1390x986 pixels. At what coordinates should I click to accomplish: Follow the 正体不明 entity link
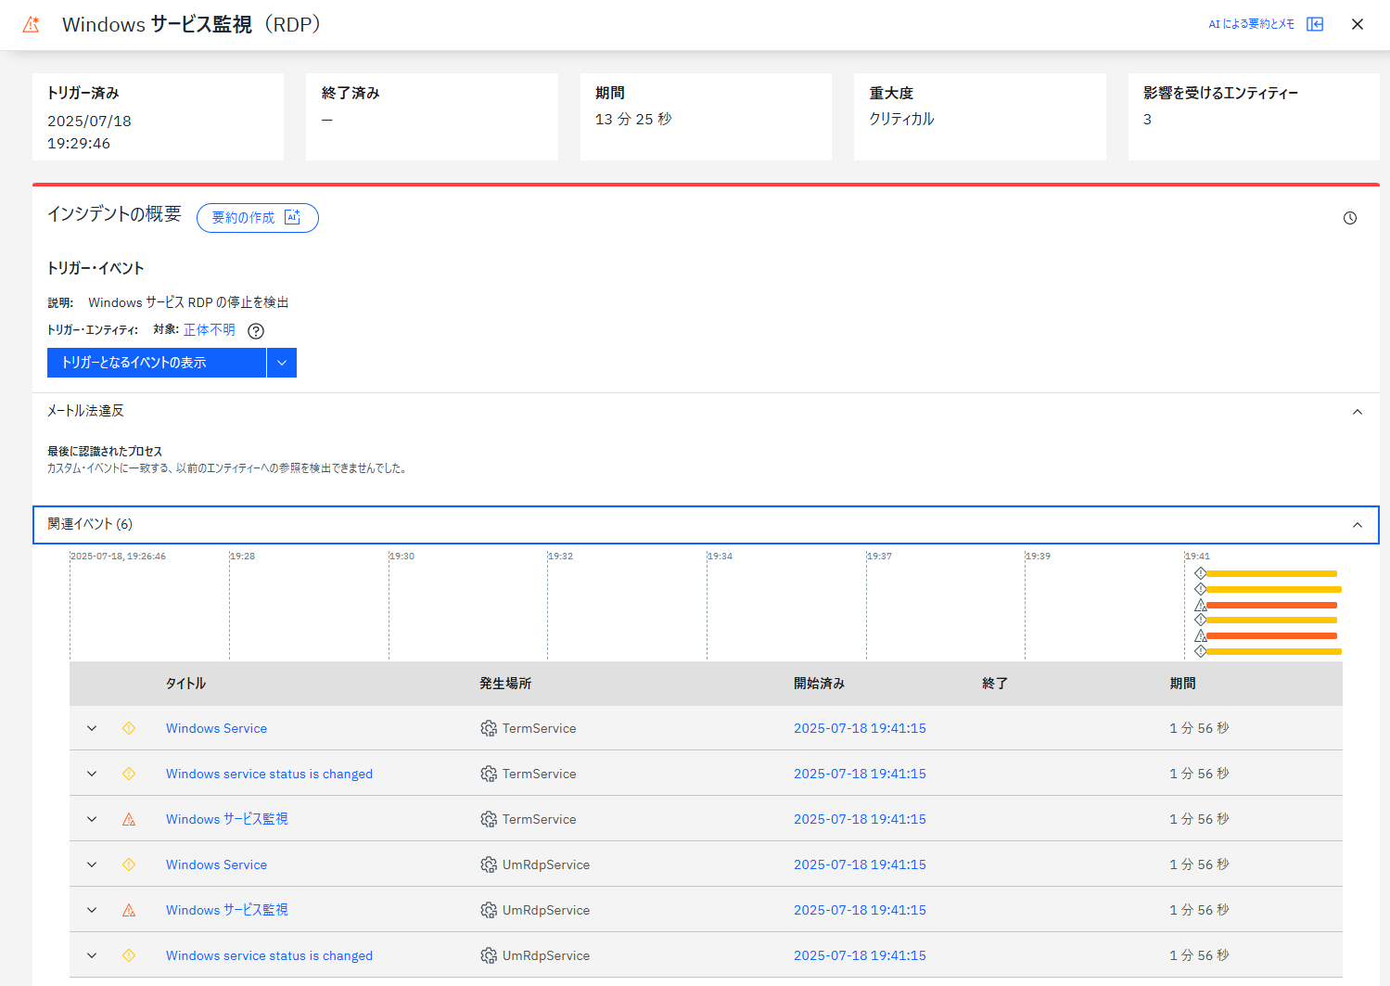click(210, 330)
